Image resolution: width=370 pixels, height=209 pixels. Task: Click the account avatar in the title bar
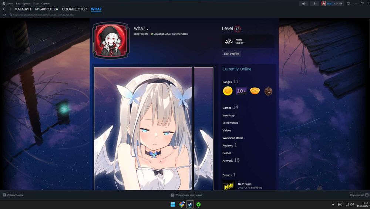pyautogui.click(x=323, y=4)
